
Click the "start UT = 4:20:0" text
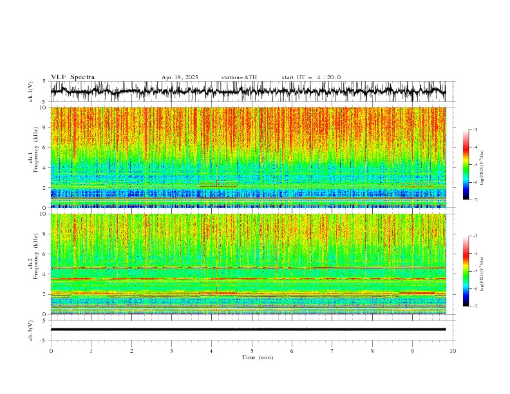tap(311, 77)
